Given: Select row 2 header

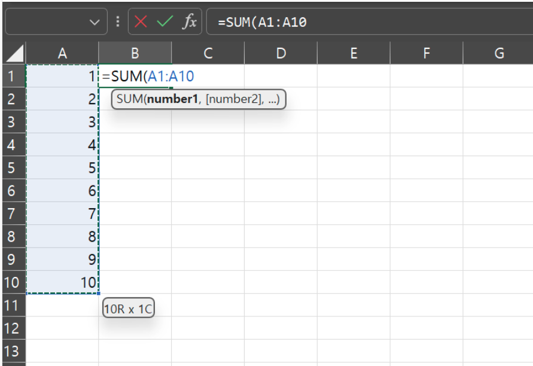Looking at the screenshot, I should (x=14, y=99).
